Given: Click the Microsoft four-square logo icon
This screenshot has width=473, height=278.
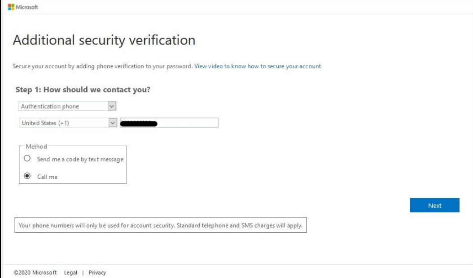Looking at the screenshot, I should [11, 7].
